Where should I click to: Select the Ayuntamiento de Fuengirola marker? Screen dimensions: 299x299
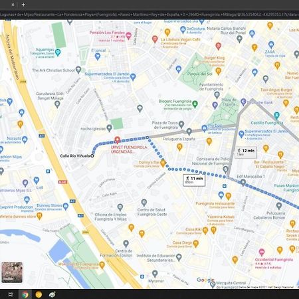pos(217,95)
